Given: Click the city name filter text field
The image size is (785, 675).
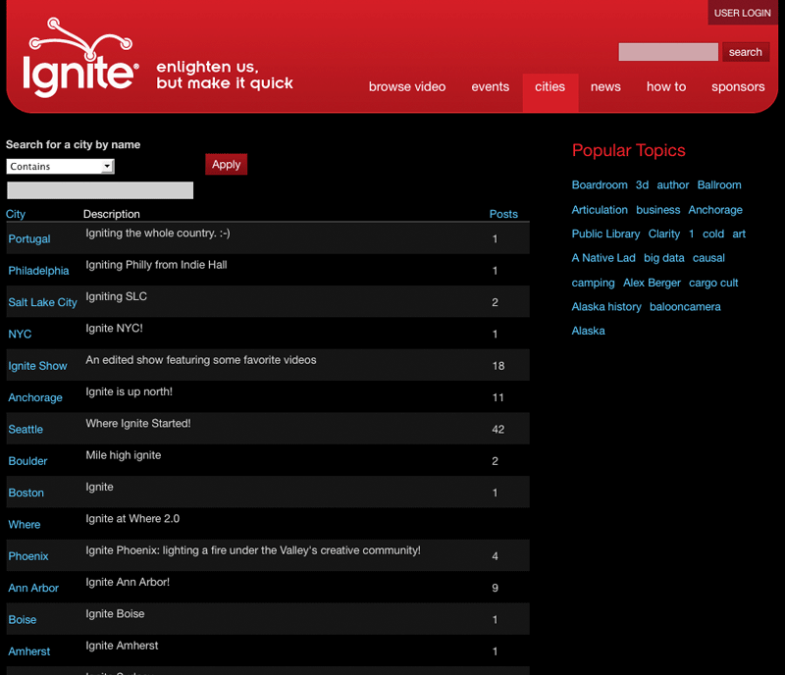Looking at the screenshot, I should click(x=100, y=190).
